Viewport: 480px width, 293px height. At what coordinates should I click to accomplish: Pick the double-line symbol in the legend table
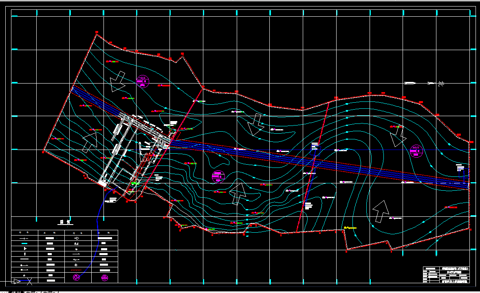24,259
